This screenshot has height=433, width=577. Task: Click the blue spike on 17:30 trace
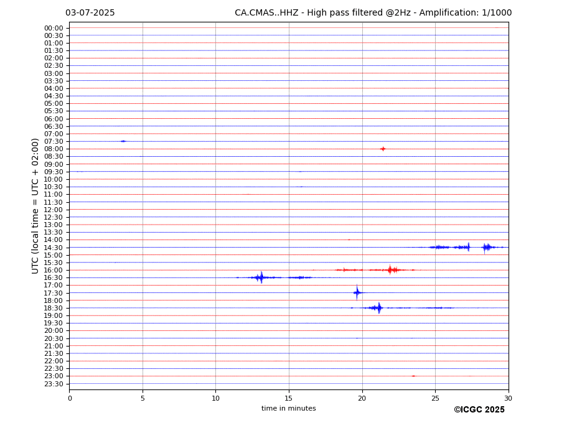click(x=357, y=293)
